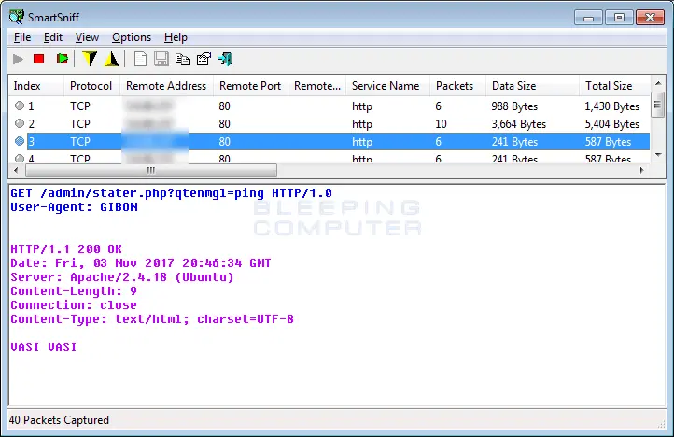Click the GET /admin/stater.php request line
Viewport: 674px width, 437px height.
[171, 193]
